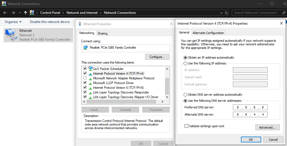Open recent locations dropdown arrow
Screen dimensions: 287x146
(20, 13)
